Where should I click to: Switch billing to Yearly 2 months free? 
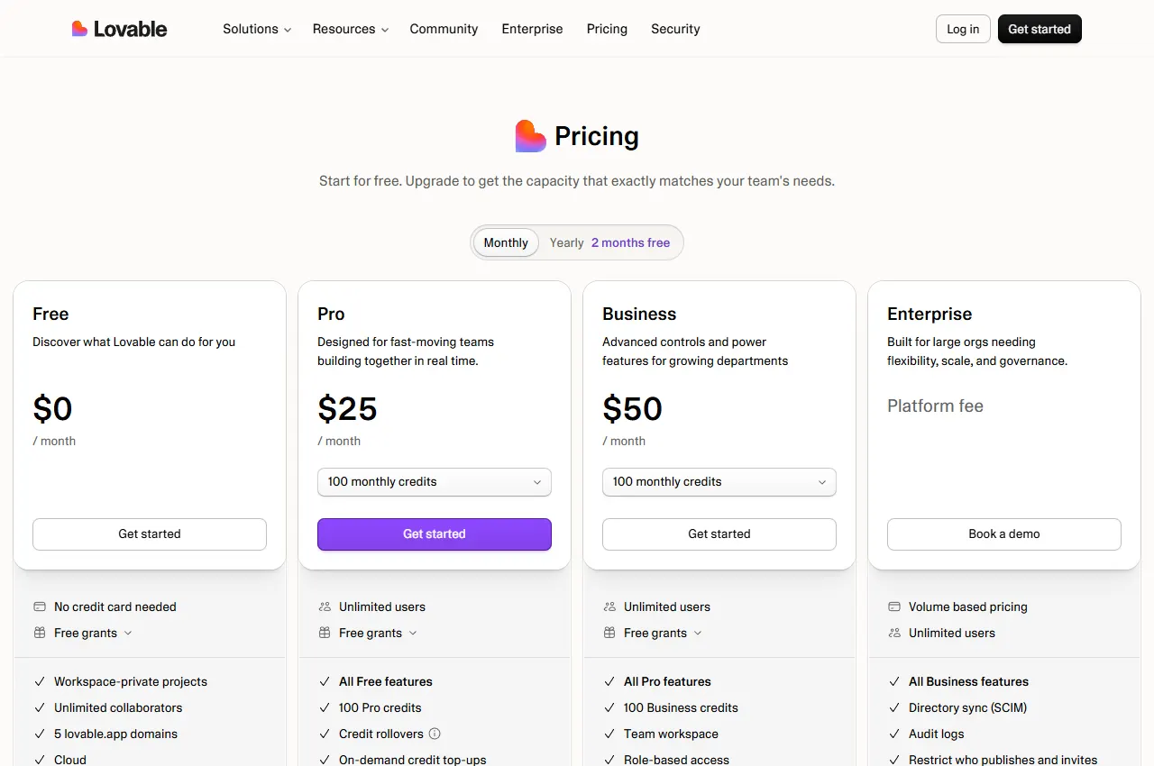pos(609,242)
